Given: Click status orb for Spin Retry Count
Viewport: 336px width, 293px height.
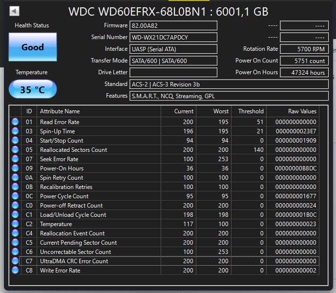Looking at the screenshot, I should pos(15,177).
